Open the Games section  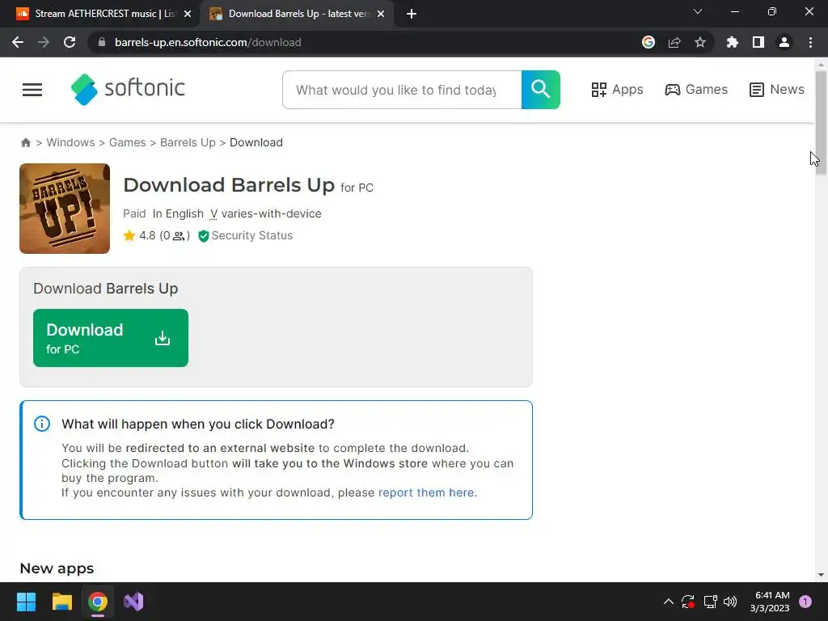coord(696,90)
